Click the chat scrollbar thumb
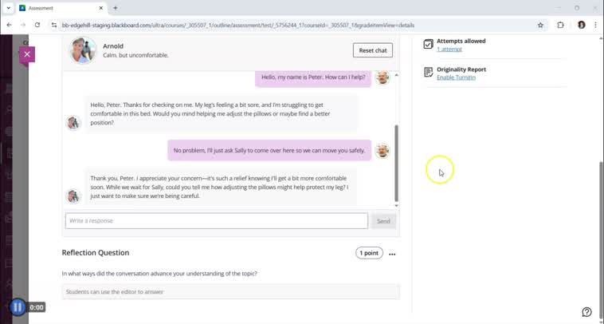The height and width of the screenshot is (324, 604). coord(396,163)
